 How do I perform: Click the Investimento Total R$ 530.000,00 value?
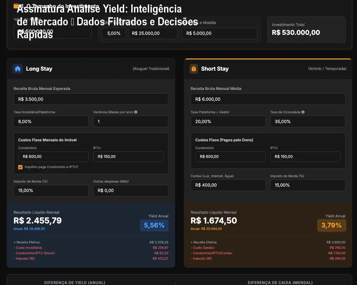point(296,33)
